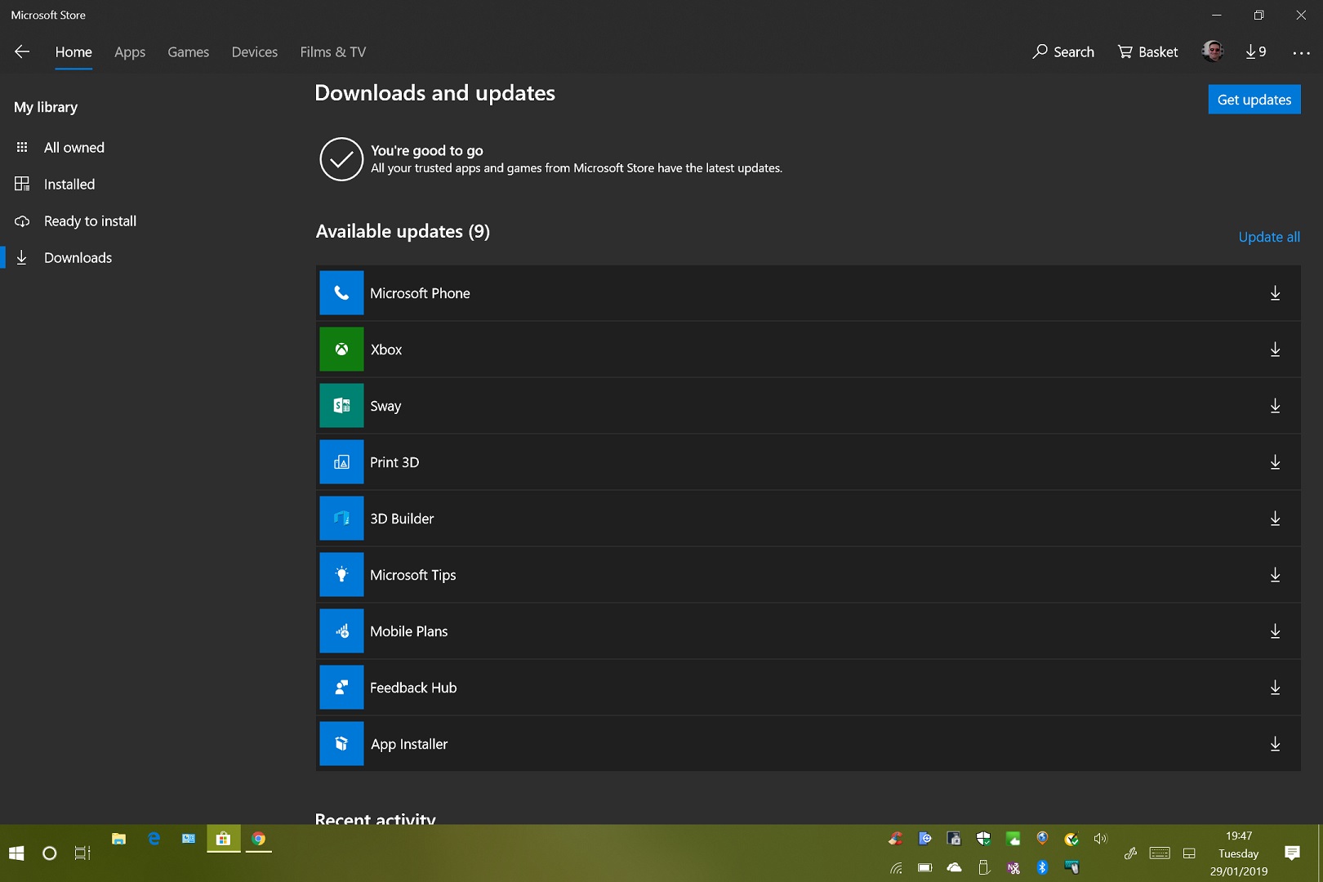Select All owned in My library
1323x882 pixels.
(74, 148)
